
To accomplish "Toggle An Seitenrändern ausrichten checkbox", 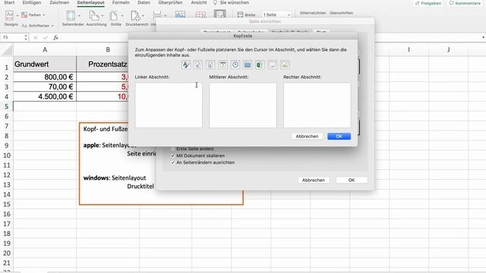I will [x=173, y=162].
